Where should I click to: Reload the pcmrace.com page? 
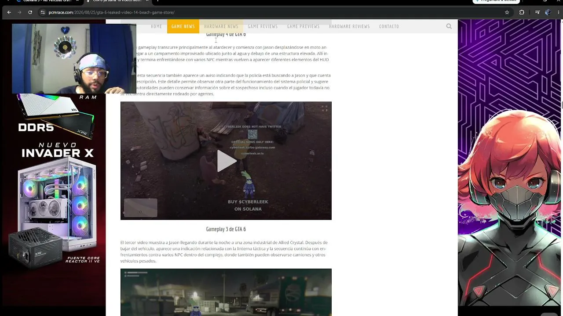tap(30, 12)
